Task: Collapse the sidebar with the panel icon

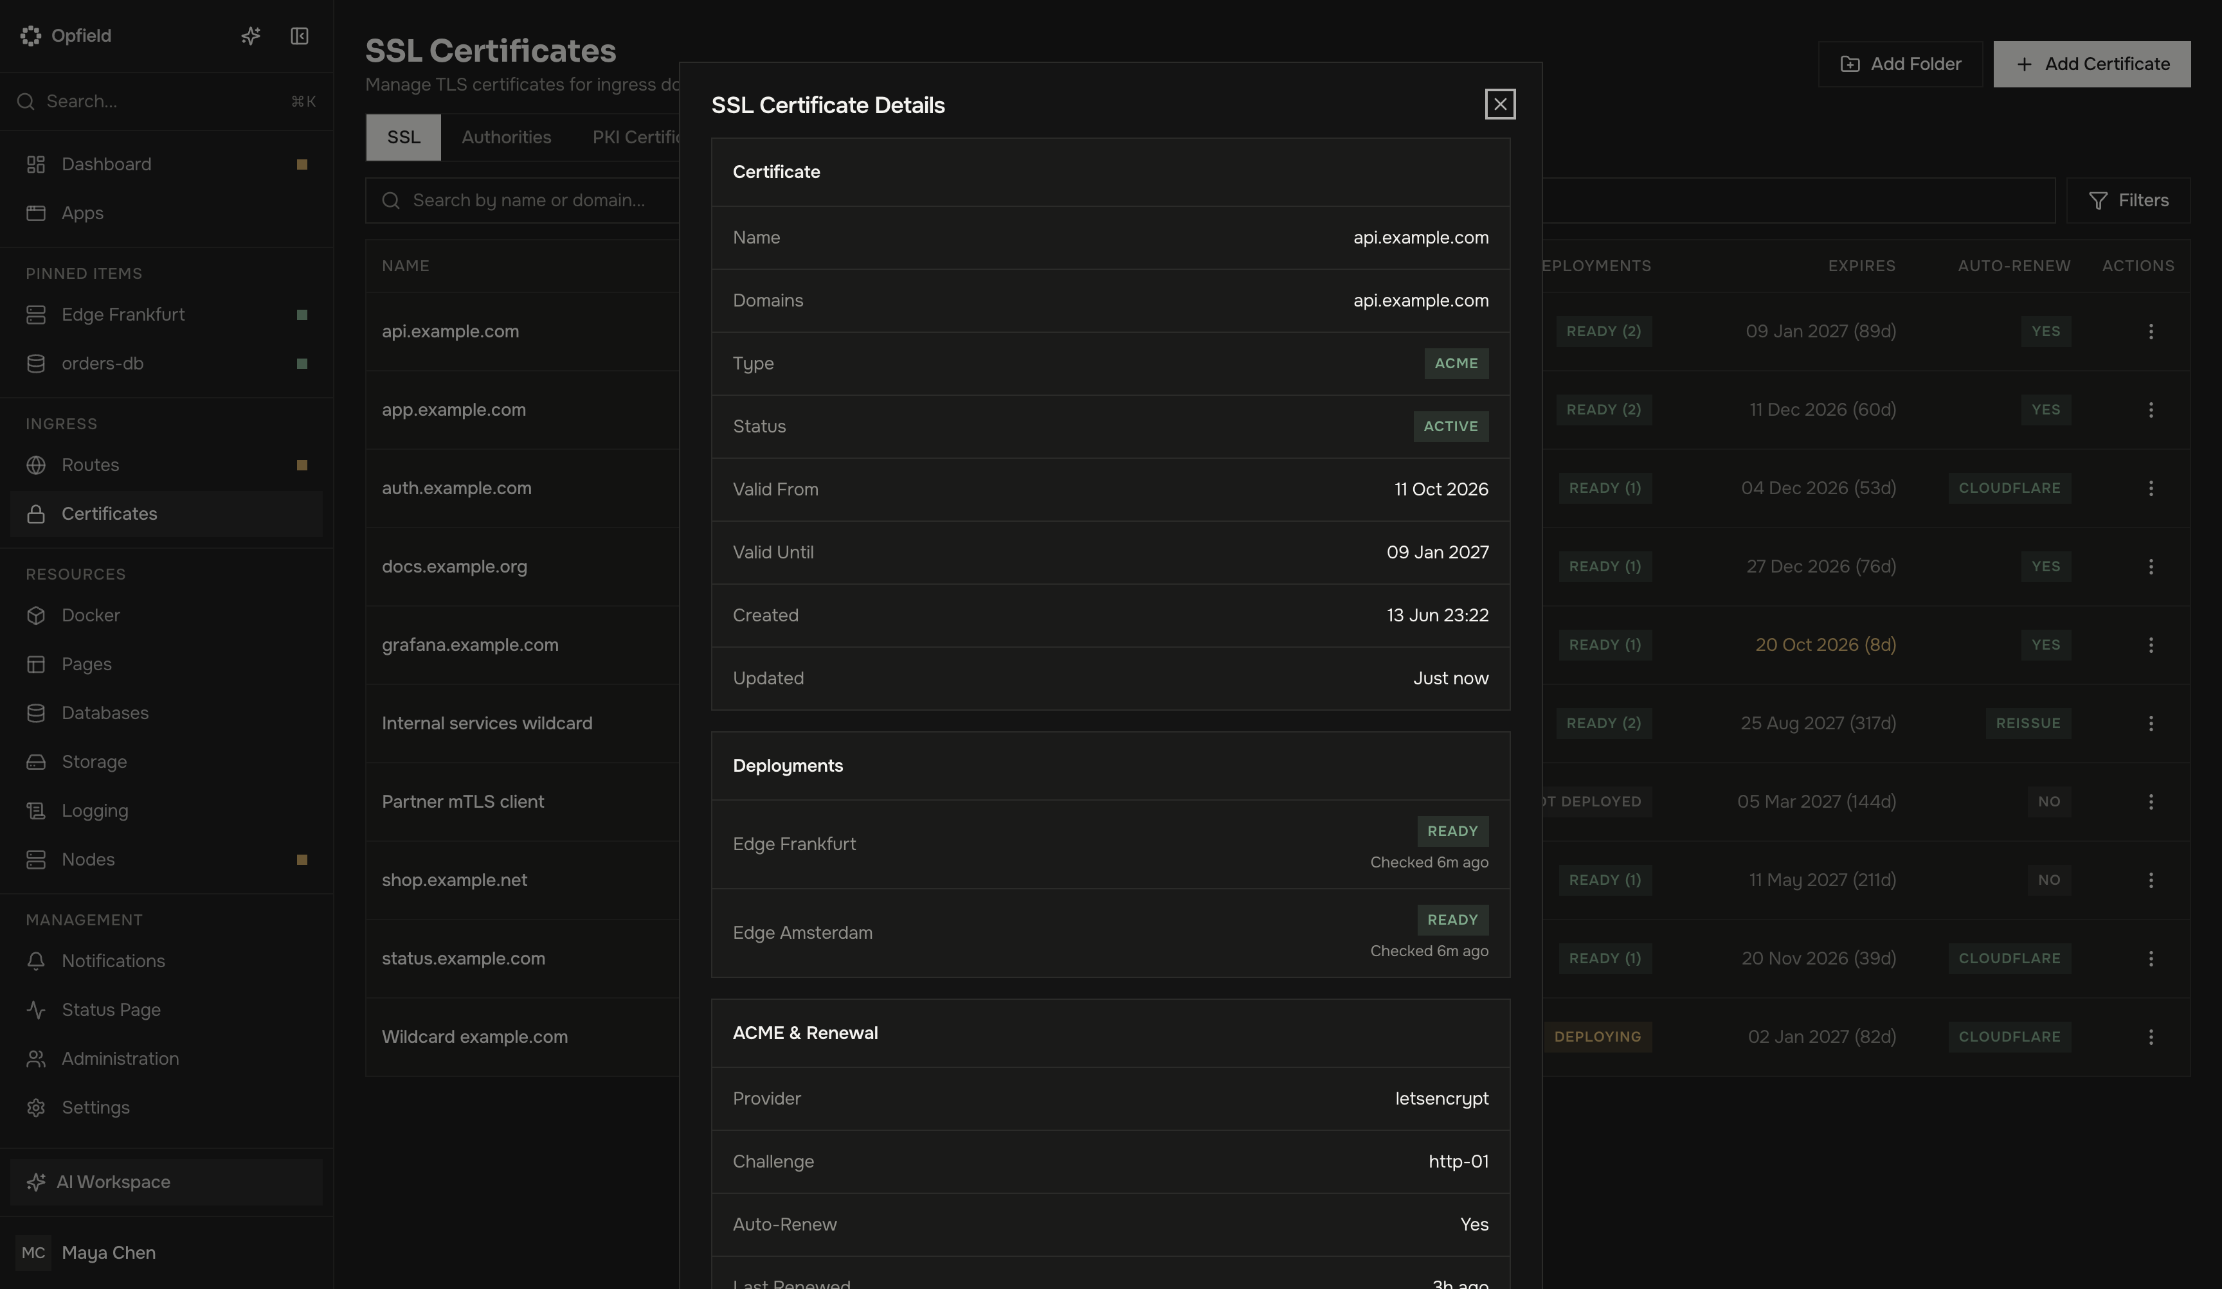Action: (300, 35)
